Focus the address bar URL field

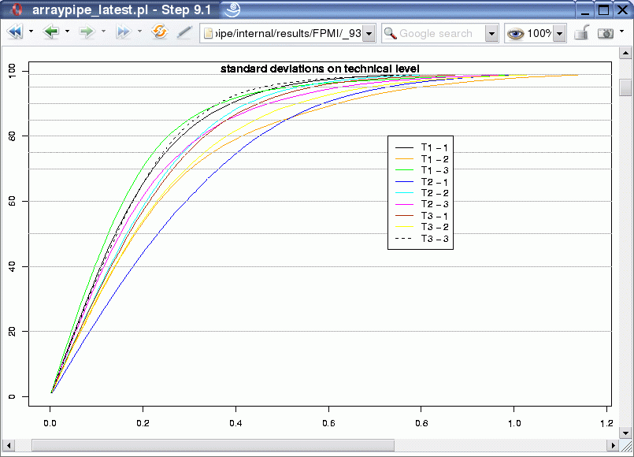click(x=287, y=33)
